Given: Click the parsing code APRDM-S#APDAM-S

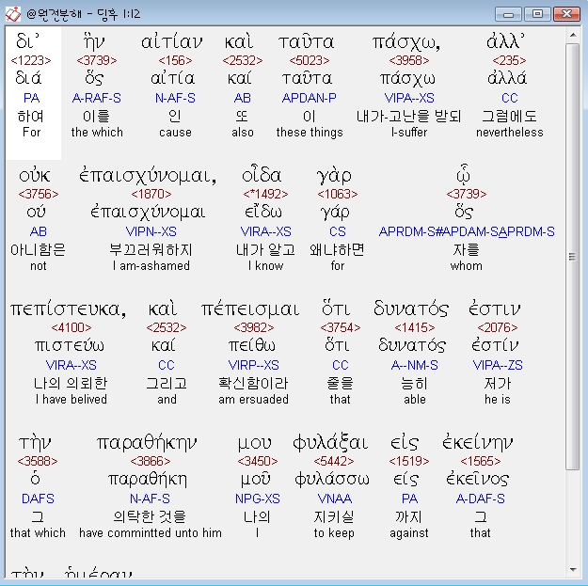Looking at the screenshot, I should [x=439, y=231].
